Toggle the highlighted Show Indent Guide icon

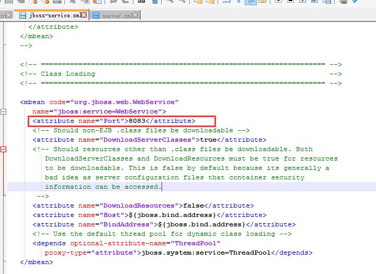[x=250, y=2]
